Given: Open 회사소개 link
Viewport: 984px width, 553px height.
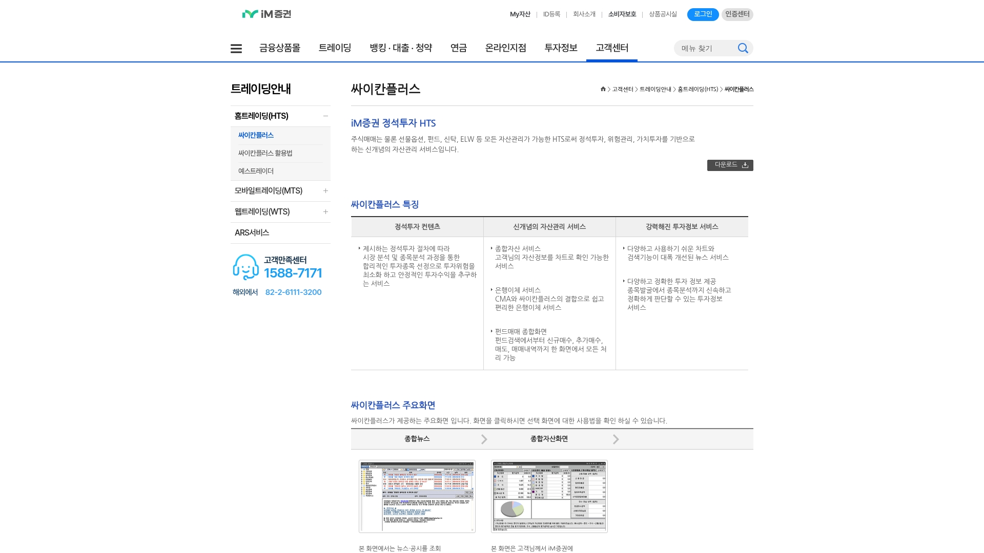Looking at the screenshot, I should (584, 14).
